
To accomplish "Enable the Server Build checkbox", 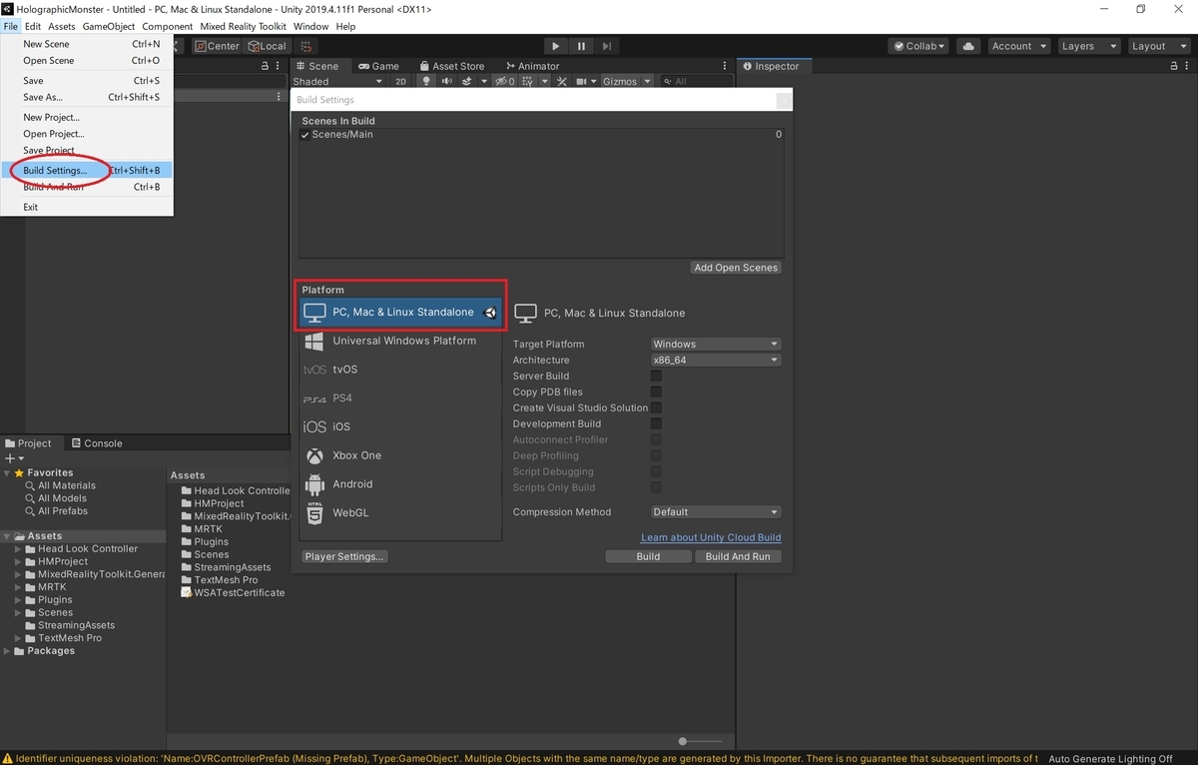I will click(x=656, y=377).
